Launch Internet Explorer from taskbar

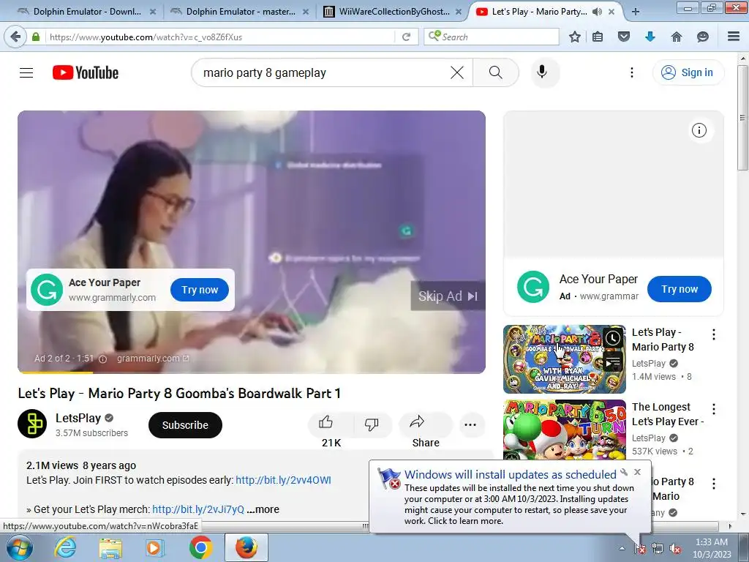click(65, 547)
